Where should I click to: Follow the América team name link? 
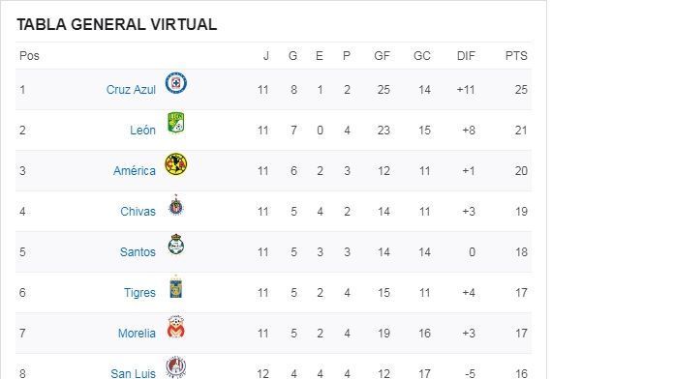point(134,171)
